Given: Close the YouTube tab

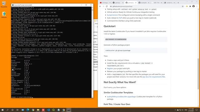Looking at the screenshot, I should pyautogui.click(x=110, y=3).
